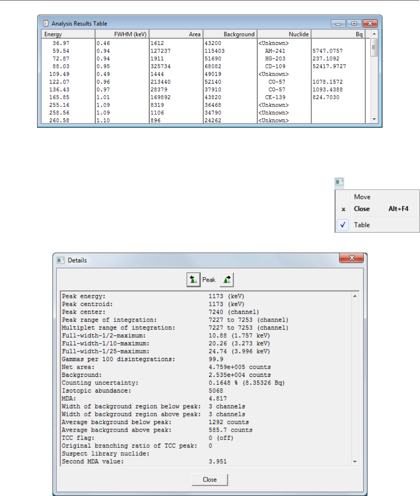
Task: Click the 52417.9727 Bq value
Action: [x=329, y=66]
